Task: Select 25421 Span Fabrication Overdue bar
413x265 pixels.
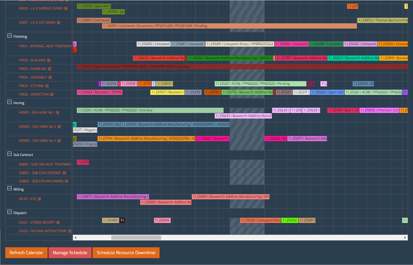Action: pos(242,66)
